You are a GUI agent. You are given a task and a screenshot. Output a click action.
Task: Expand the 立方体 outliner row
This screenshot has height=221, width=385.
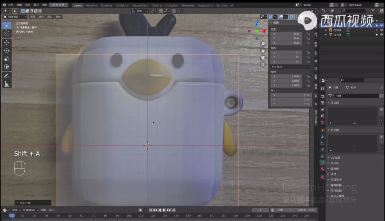coord(326,35)
